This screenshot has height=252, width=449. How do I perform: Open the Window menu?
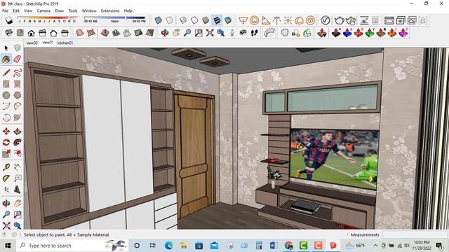click(x=89, y=10)
